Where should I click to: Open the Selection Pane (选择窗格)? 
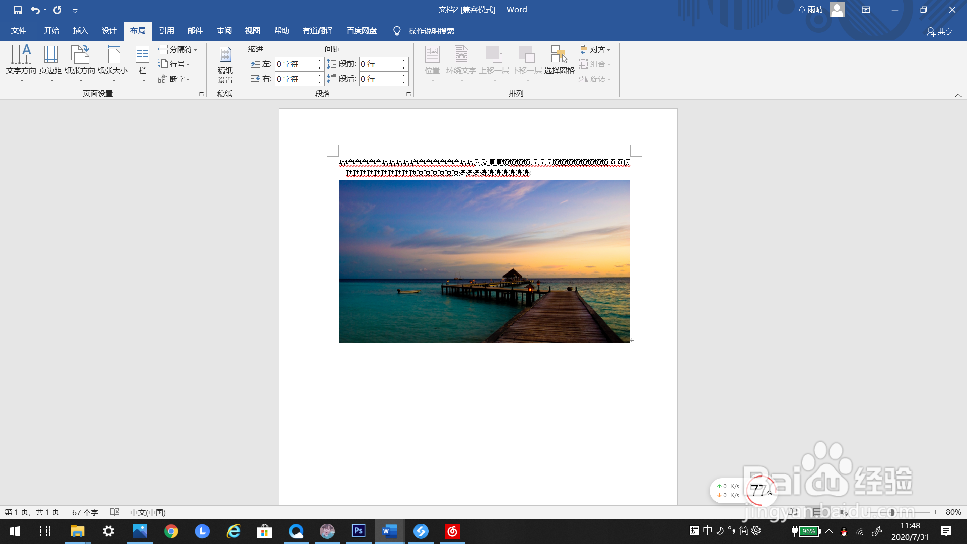click(559, 60)
